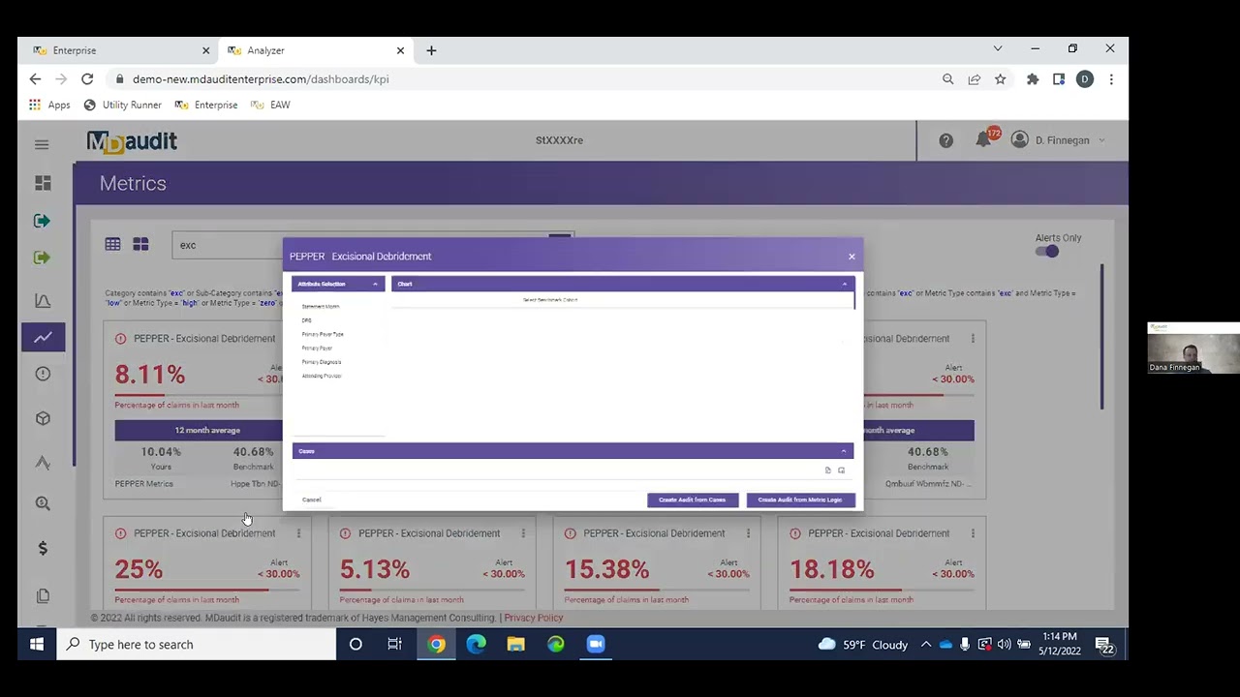The image size is (1240, 697).
Task: Select Primary Diagnosis attribute
Action: [322, 362]
